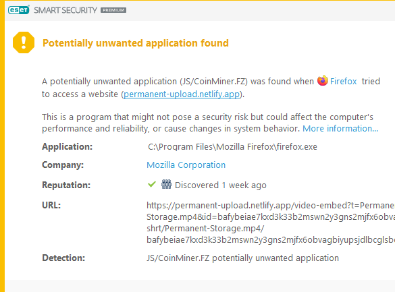Click the alert title 'Potentially unwanted application found'
Viewport: 395px width, 292px height.
pyautogui.click(x=136, y=43)
